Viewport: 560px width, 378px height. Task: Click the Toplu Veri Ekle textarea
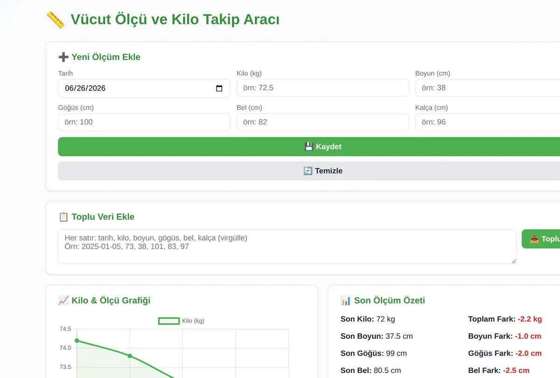coord(287,247)
